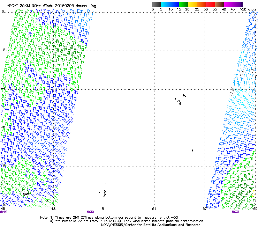The height and width of the screenshot is (227, 258).
Task: Click the purple time stamp '6:40'
Action: [x=3, y=212]
